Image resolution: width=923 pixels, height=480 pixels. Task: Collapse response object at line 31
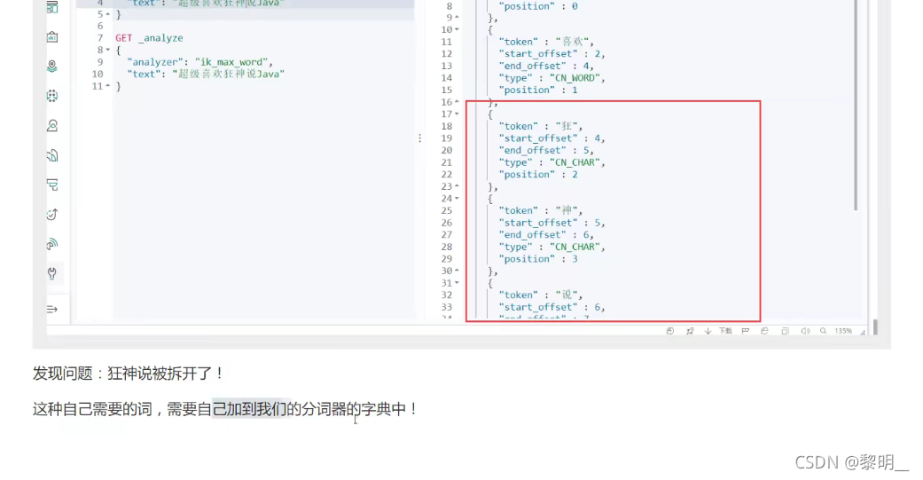(x=457, y=283)
